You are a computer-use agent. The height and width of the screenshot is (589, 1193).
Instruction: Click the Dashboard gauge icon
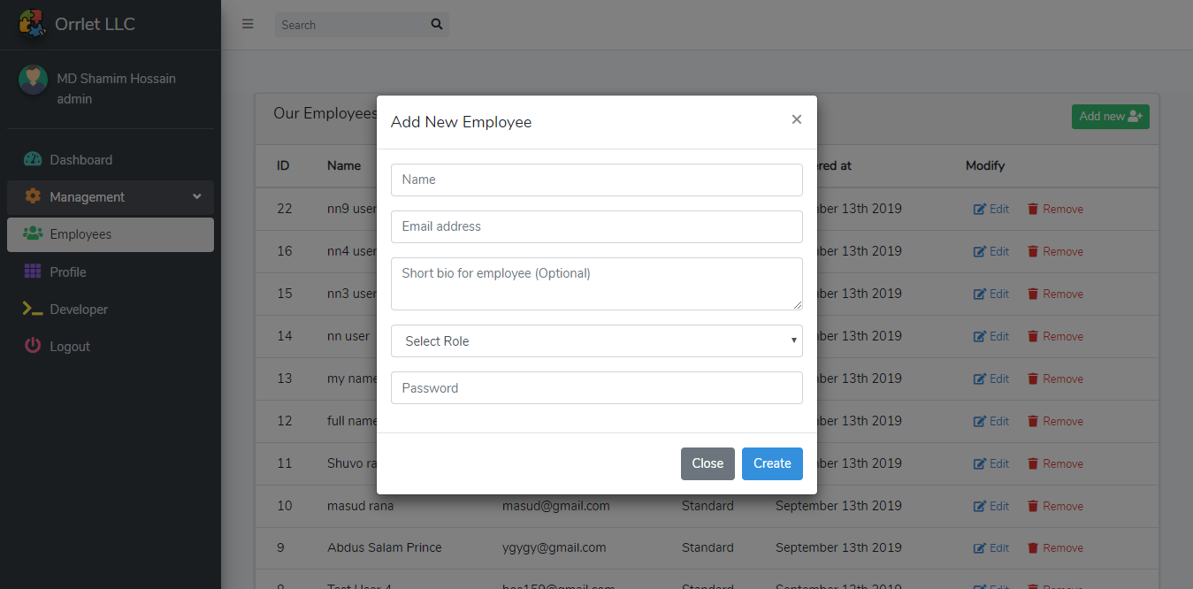(x=33, y=160)
